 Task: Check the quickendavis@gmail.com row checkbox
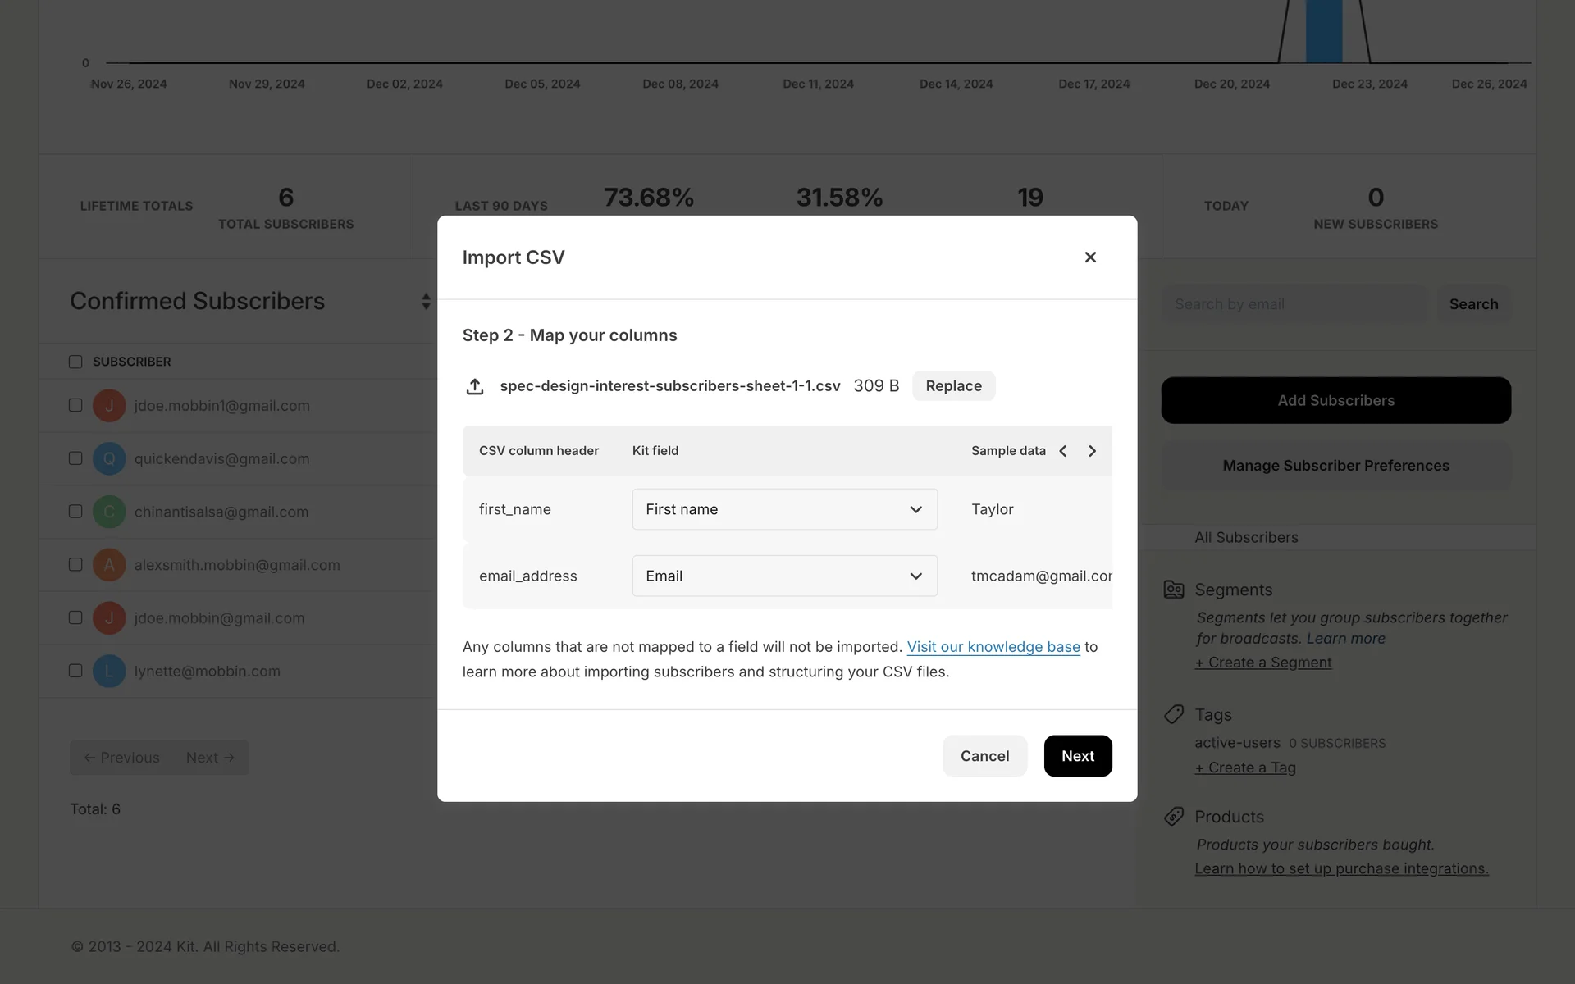click(x=75, y=458)
